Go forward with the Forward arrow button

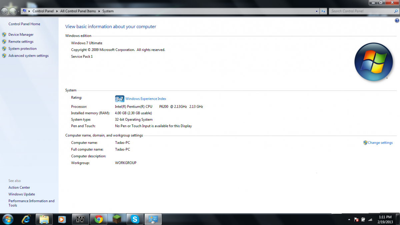coord(13,11)
